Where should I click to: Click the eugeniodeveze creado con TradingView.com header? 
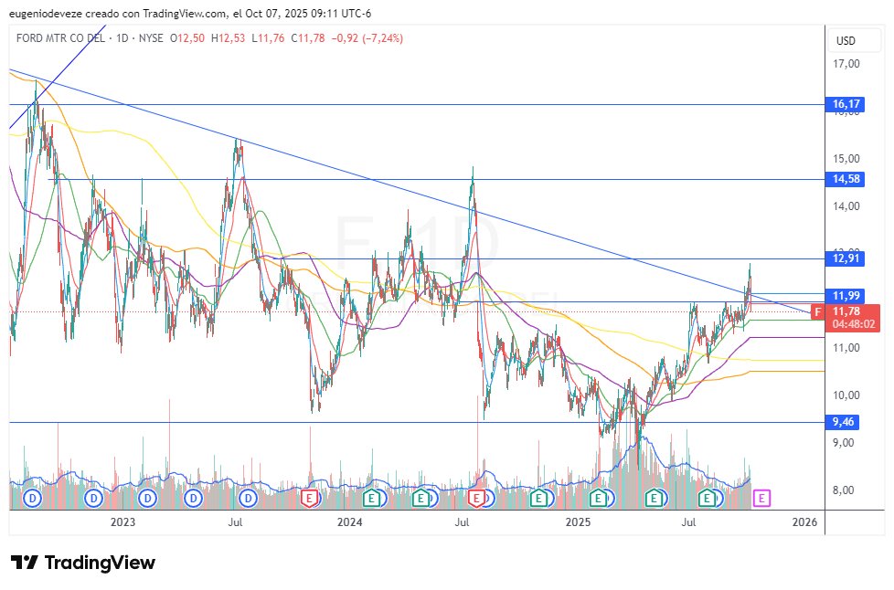click(x=190, y=13)
